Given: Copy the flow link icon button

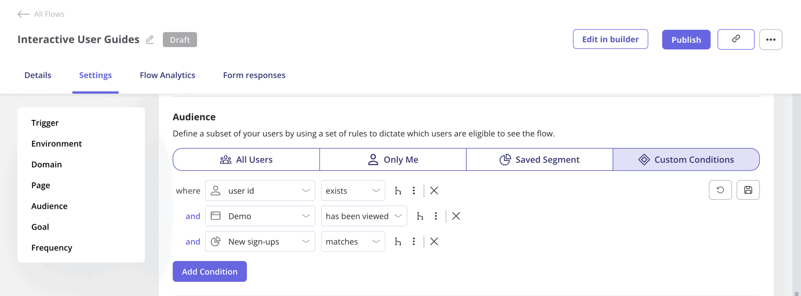Looking at the screenshot, I should pyautogui.click(x=736, y=39).
